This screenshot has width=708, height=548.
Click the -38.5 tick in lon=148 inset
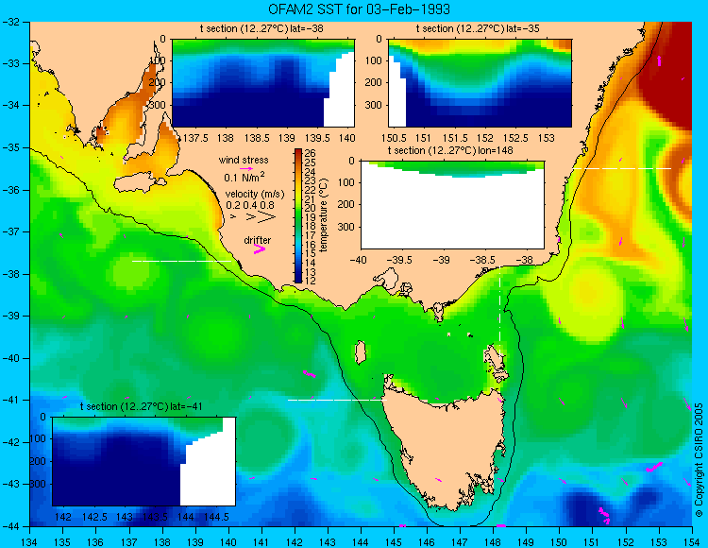point(483,260)
